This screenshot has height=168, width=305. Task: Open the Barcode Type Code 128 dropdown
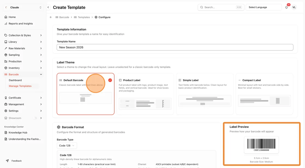67,145
